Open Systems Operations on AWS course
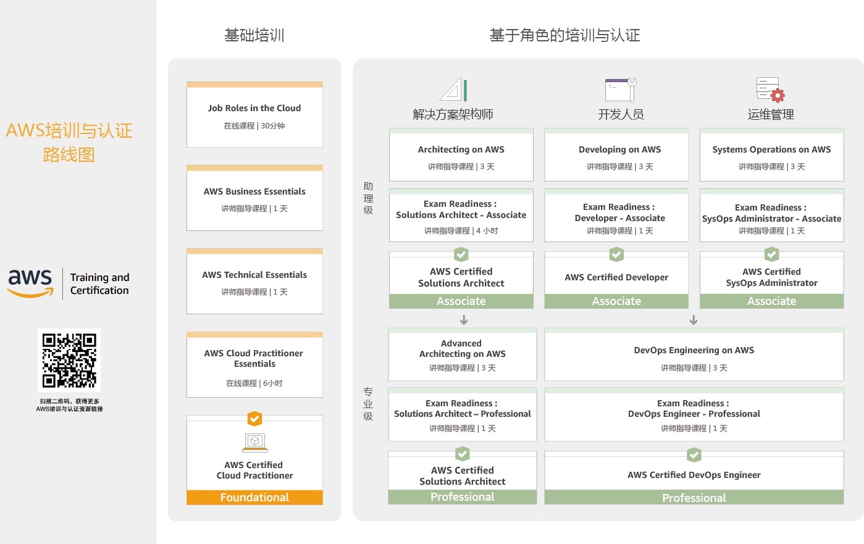The height and width of the screenshot is (544, 864). click(771, 155)
